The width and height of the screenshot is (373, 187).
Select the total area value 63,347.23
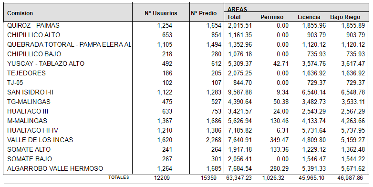(238, 178)
